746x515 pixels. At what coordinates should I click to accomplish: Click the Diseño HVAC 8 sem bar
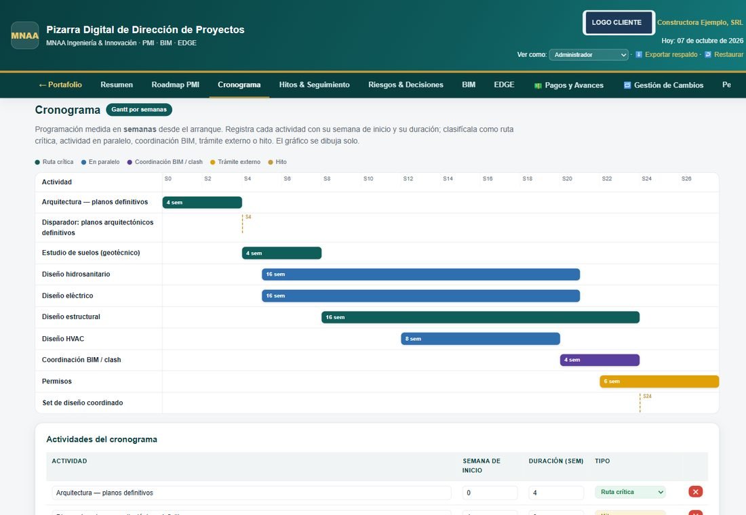(481, 339)
